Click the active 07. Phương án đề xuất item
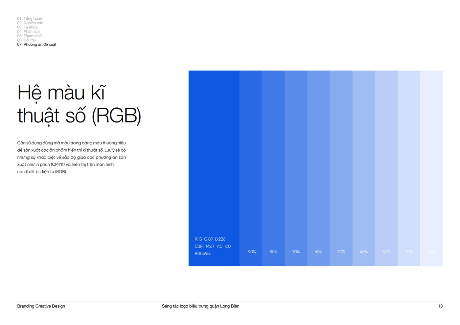The image size is (460, 325). pyautogui.click(x=37, y=44)
